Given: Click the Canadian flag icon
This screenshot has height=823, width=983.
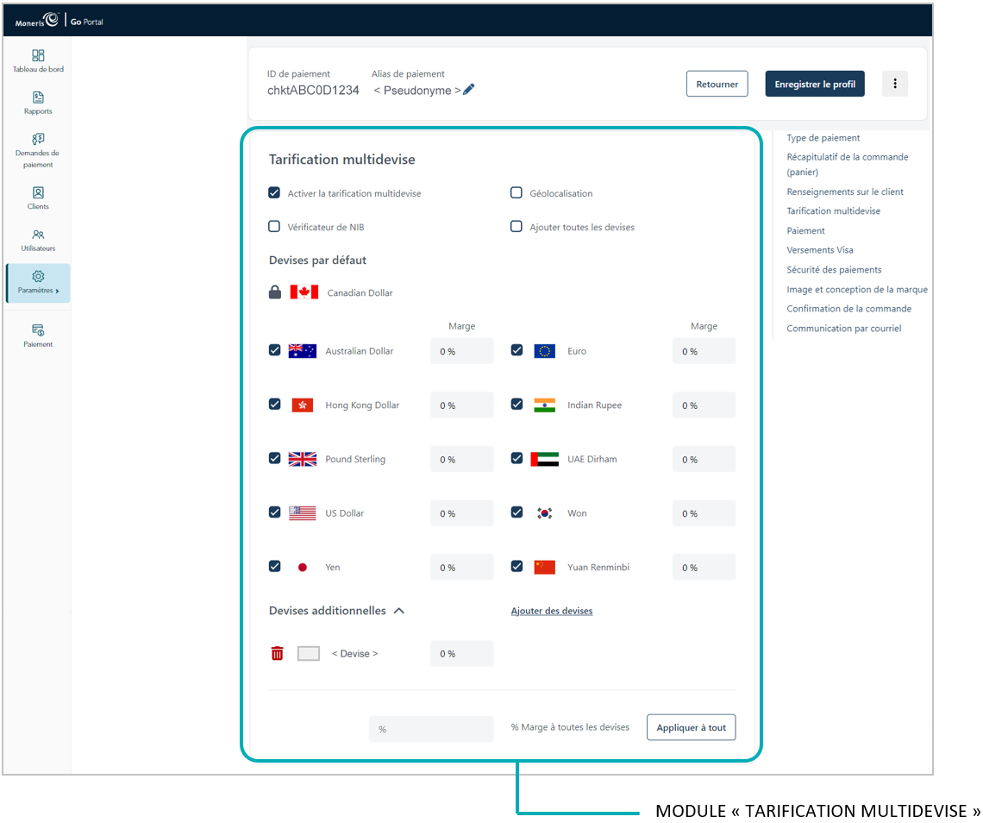Looking at the screenshot, I should point(304,292).
